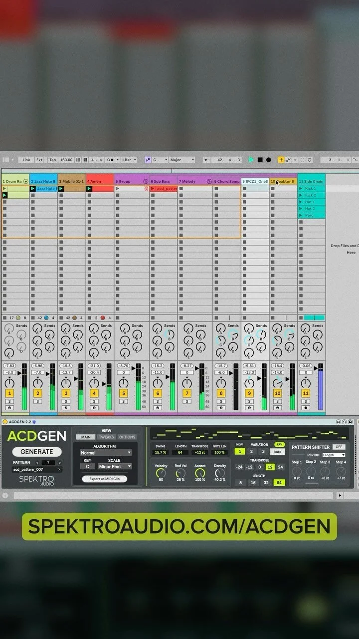359x639 pixels.
Task: Click the track 5 activator button
Action: coord(123,393)
